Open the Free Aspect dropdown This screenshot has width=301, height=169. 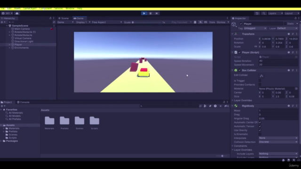coord(107,22)
